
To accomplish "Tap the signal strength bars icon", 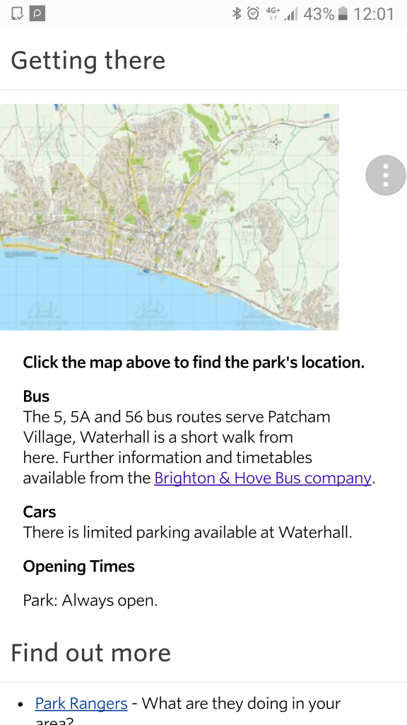I will click(291, 13).
